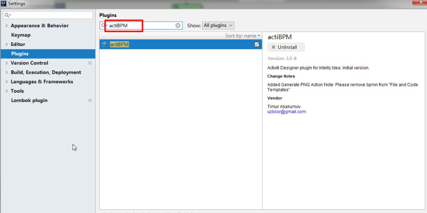Select Lombok plugin settings entry
Screen dimensions: 427x213
pos(29,100)
